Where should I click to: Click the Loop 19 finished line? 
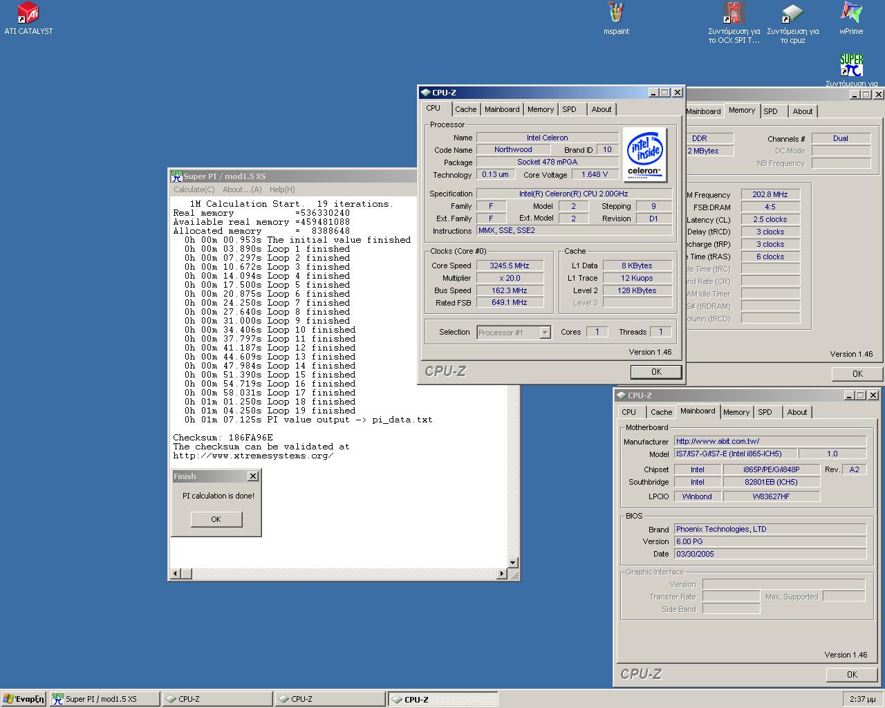point(270,411)
